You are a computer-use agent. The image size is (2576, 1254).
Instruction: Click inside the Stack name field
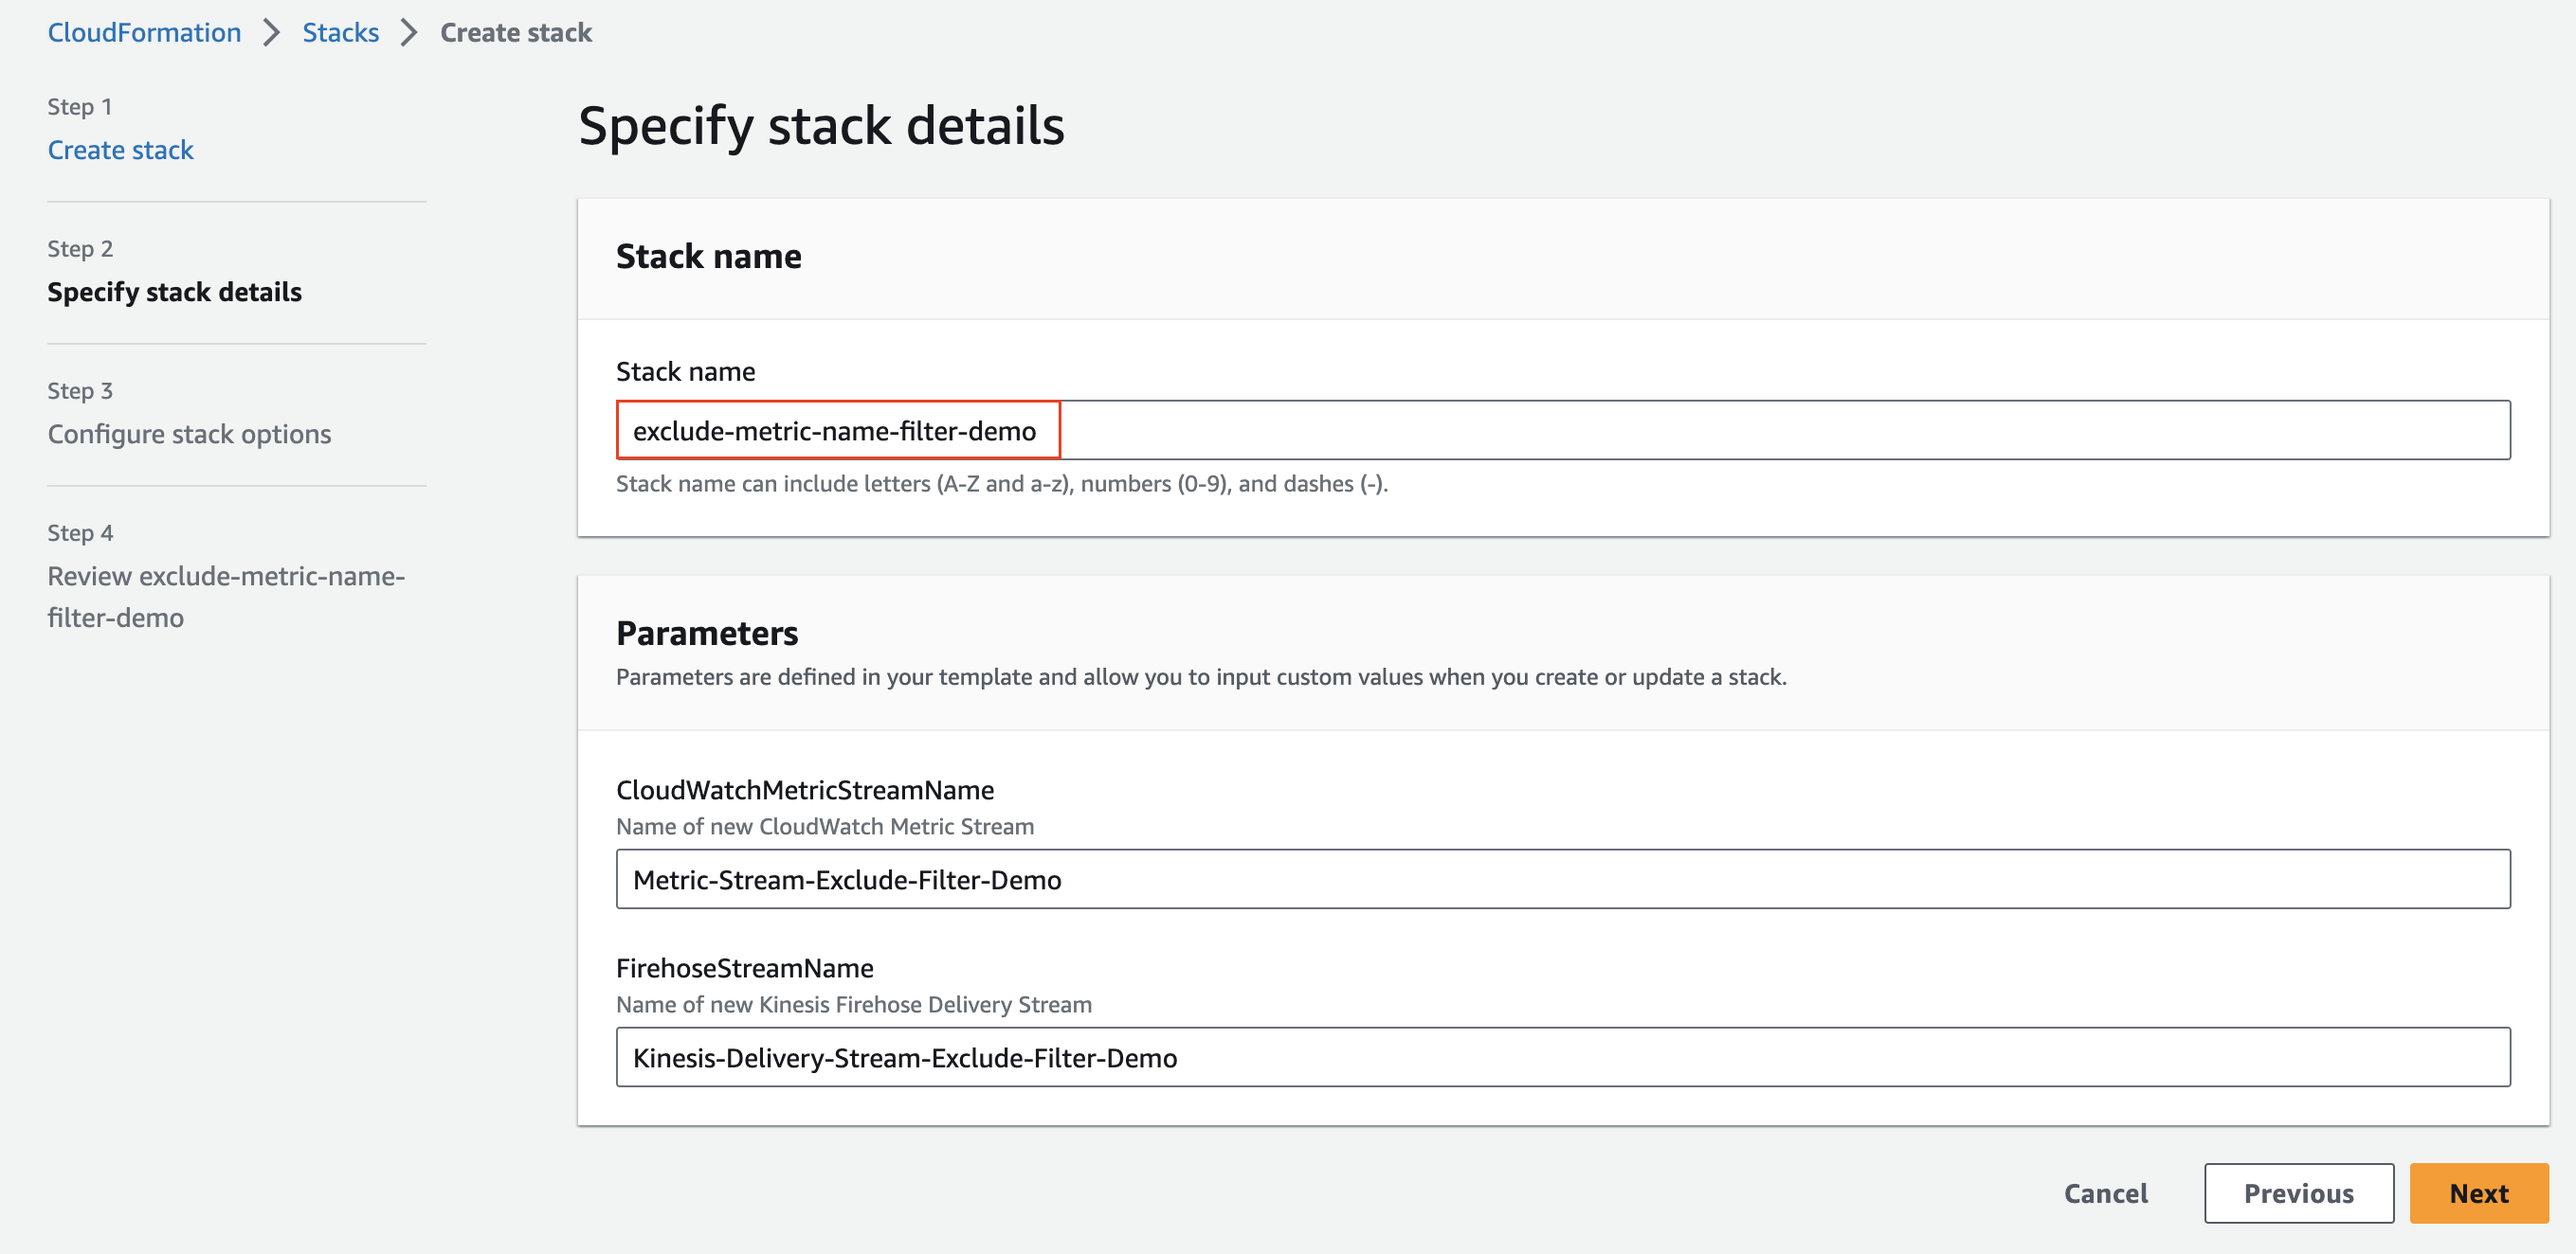point(1500,430)
